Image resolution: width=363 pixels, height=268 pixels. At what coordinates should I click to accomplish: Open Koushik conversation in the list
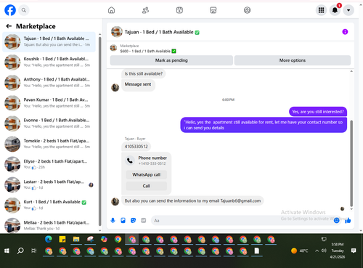click(x=49, y=62)
